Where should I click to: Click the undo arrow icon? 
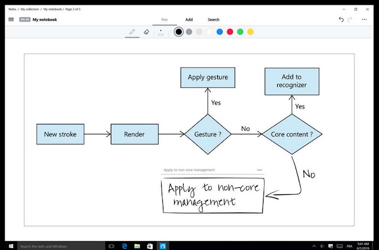(x=341, y=20)
